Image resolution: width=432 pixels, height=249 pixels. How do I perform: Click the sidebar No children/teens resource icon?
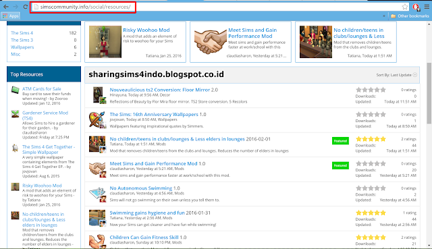tap(15, 215)
